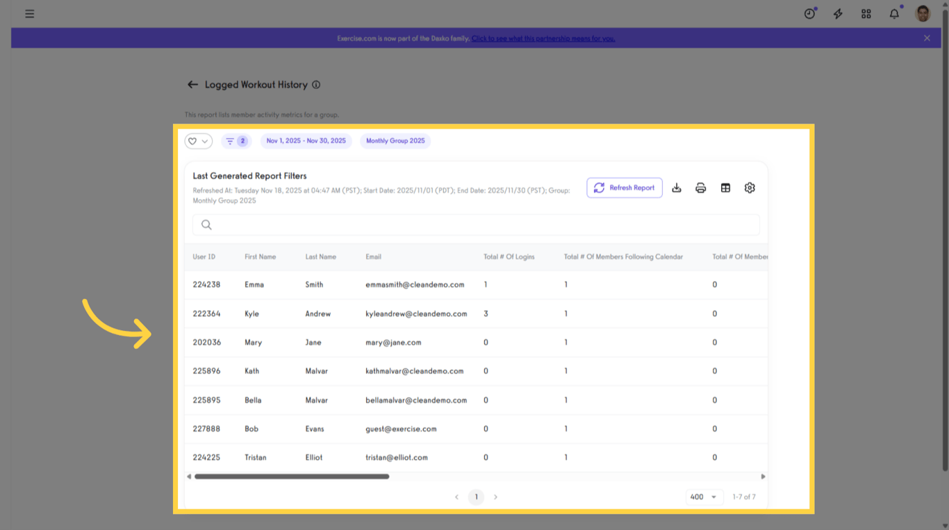Screen dimensions: 949x530
Task: Go to previous page chevron
Action: [456, 497]
